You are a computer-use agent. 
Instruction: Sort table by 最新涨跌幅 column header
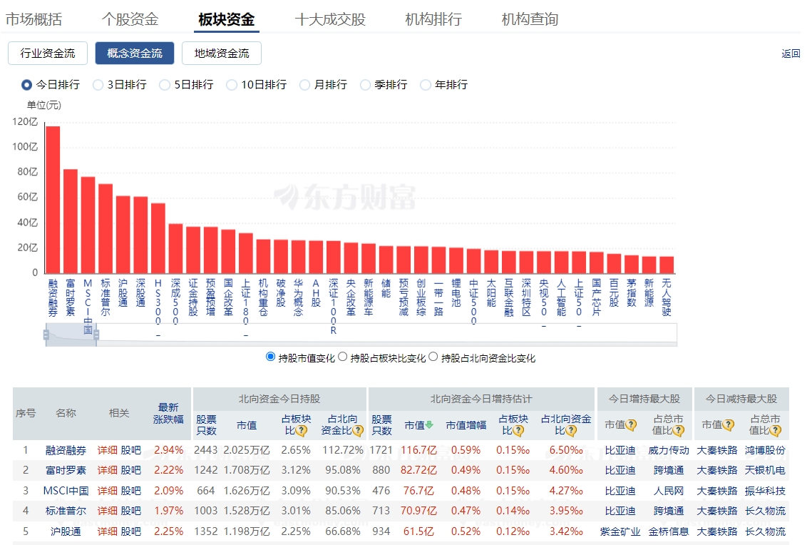click(x=168, y=414)
